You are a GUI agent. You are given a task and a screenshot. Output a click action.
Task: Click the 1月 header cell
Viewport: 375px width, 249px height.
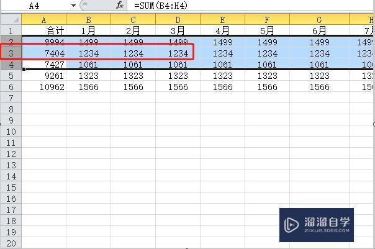coord(89,30)
